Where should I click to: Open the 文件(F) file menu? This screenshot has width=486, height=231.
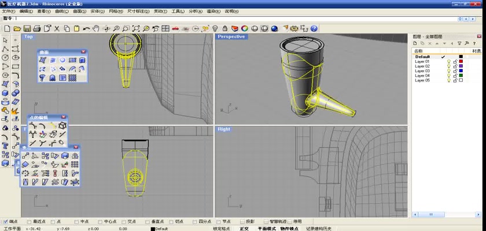(9, 11)
